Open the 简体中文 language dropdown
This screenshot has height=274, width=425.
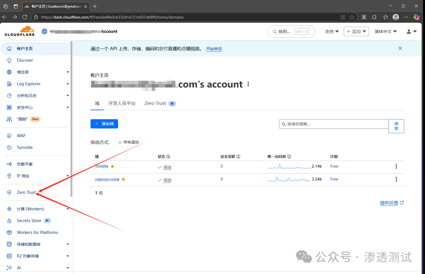click(385, 31)
